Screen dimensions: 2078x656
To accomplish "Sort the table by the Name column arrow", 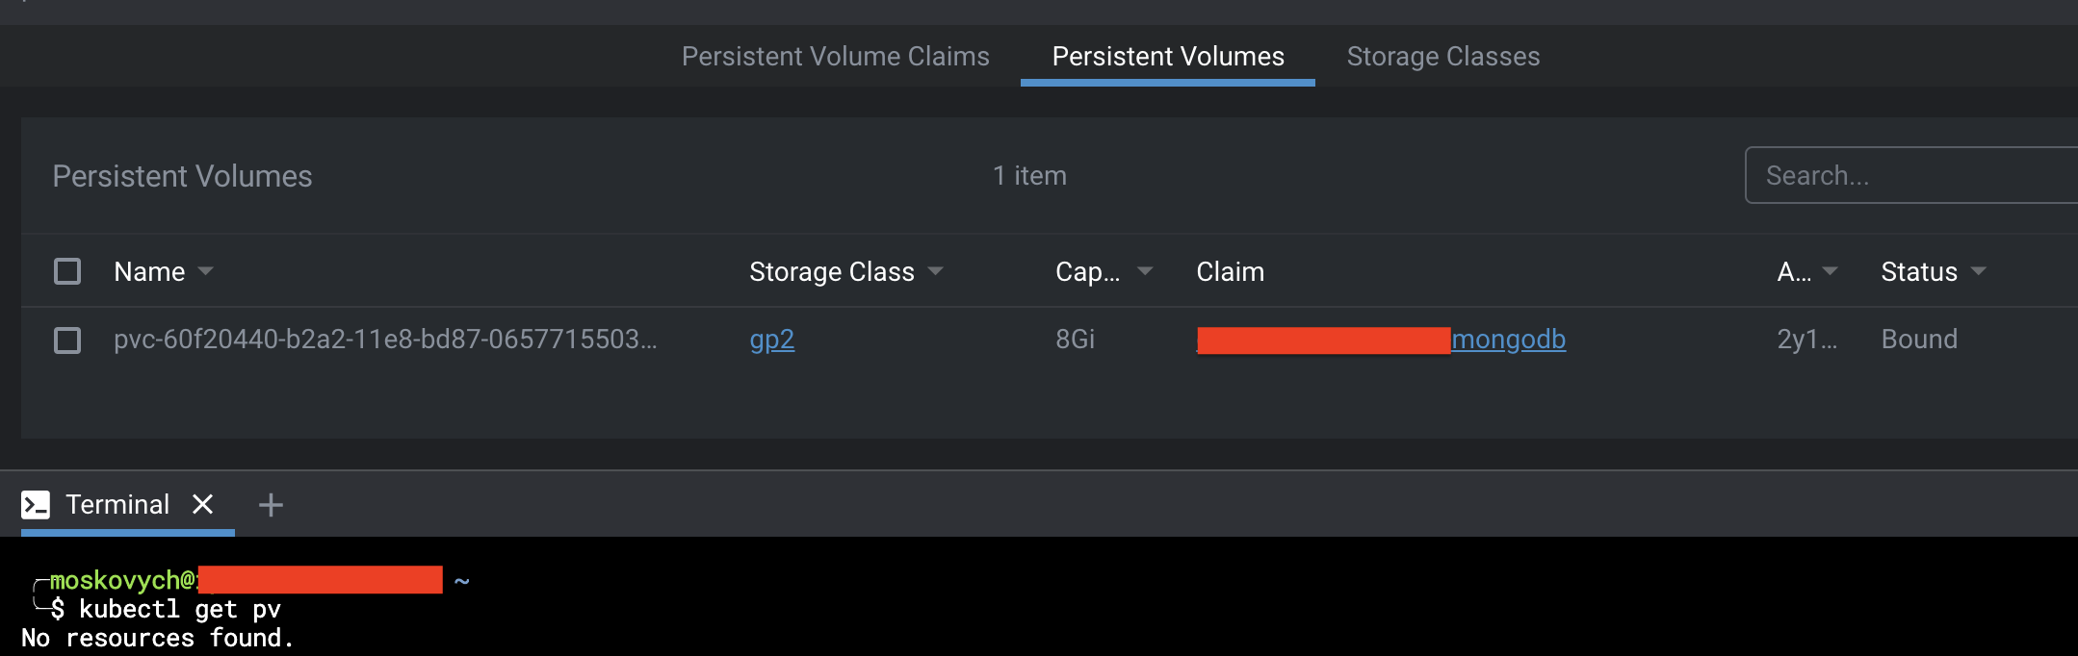I will coord(205,272).
